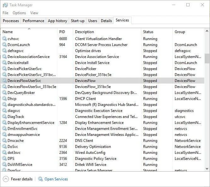Click the gear icon beside DPS
210x187 pixels.
[x=4, y=159]
